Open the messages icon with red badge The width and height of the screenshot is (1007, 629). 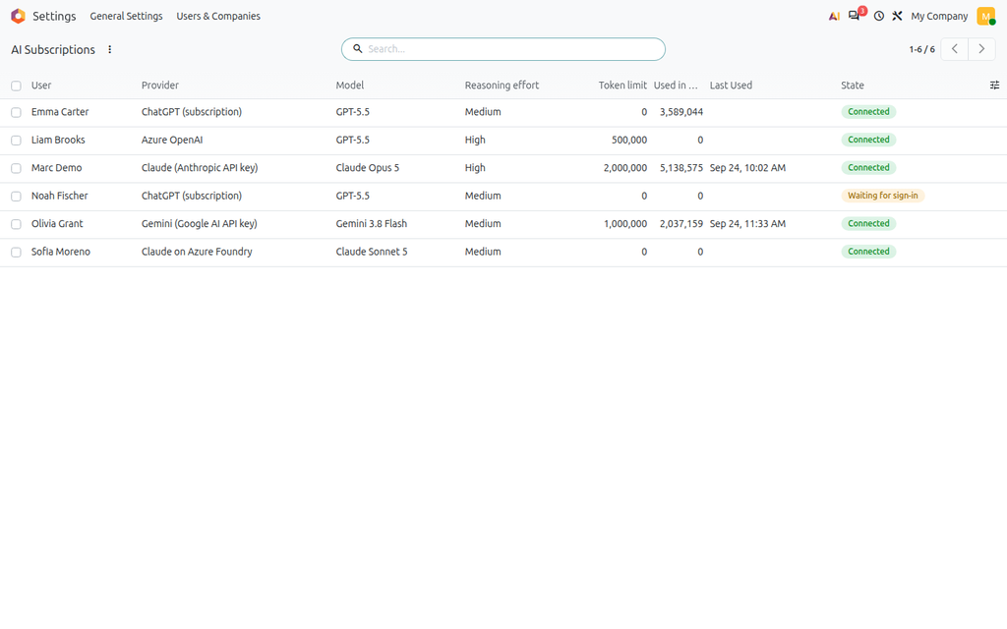click(856, 15)
